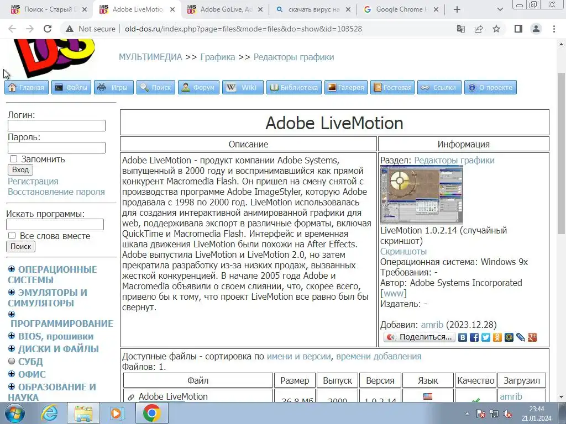Screen dimensions: 566x424
Task: Share via the Google Plus icon
Action: pos(532,337)
